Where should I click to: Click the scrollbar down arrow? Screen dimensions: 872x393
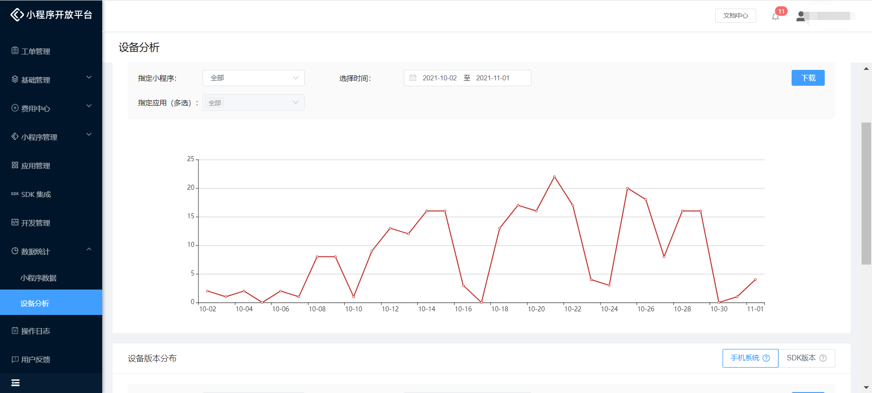click(866, 387)
